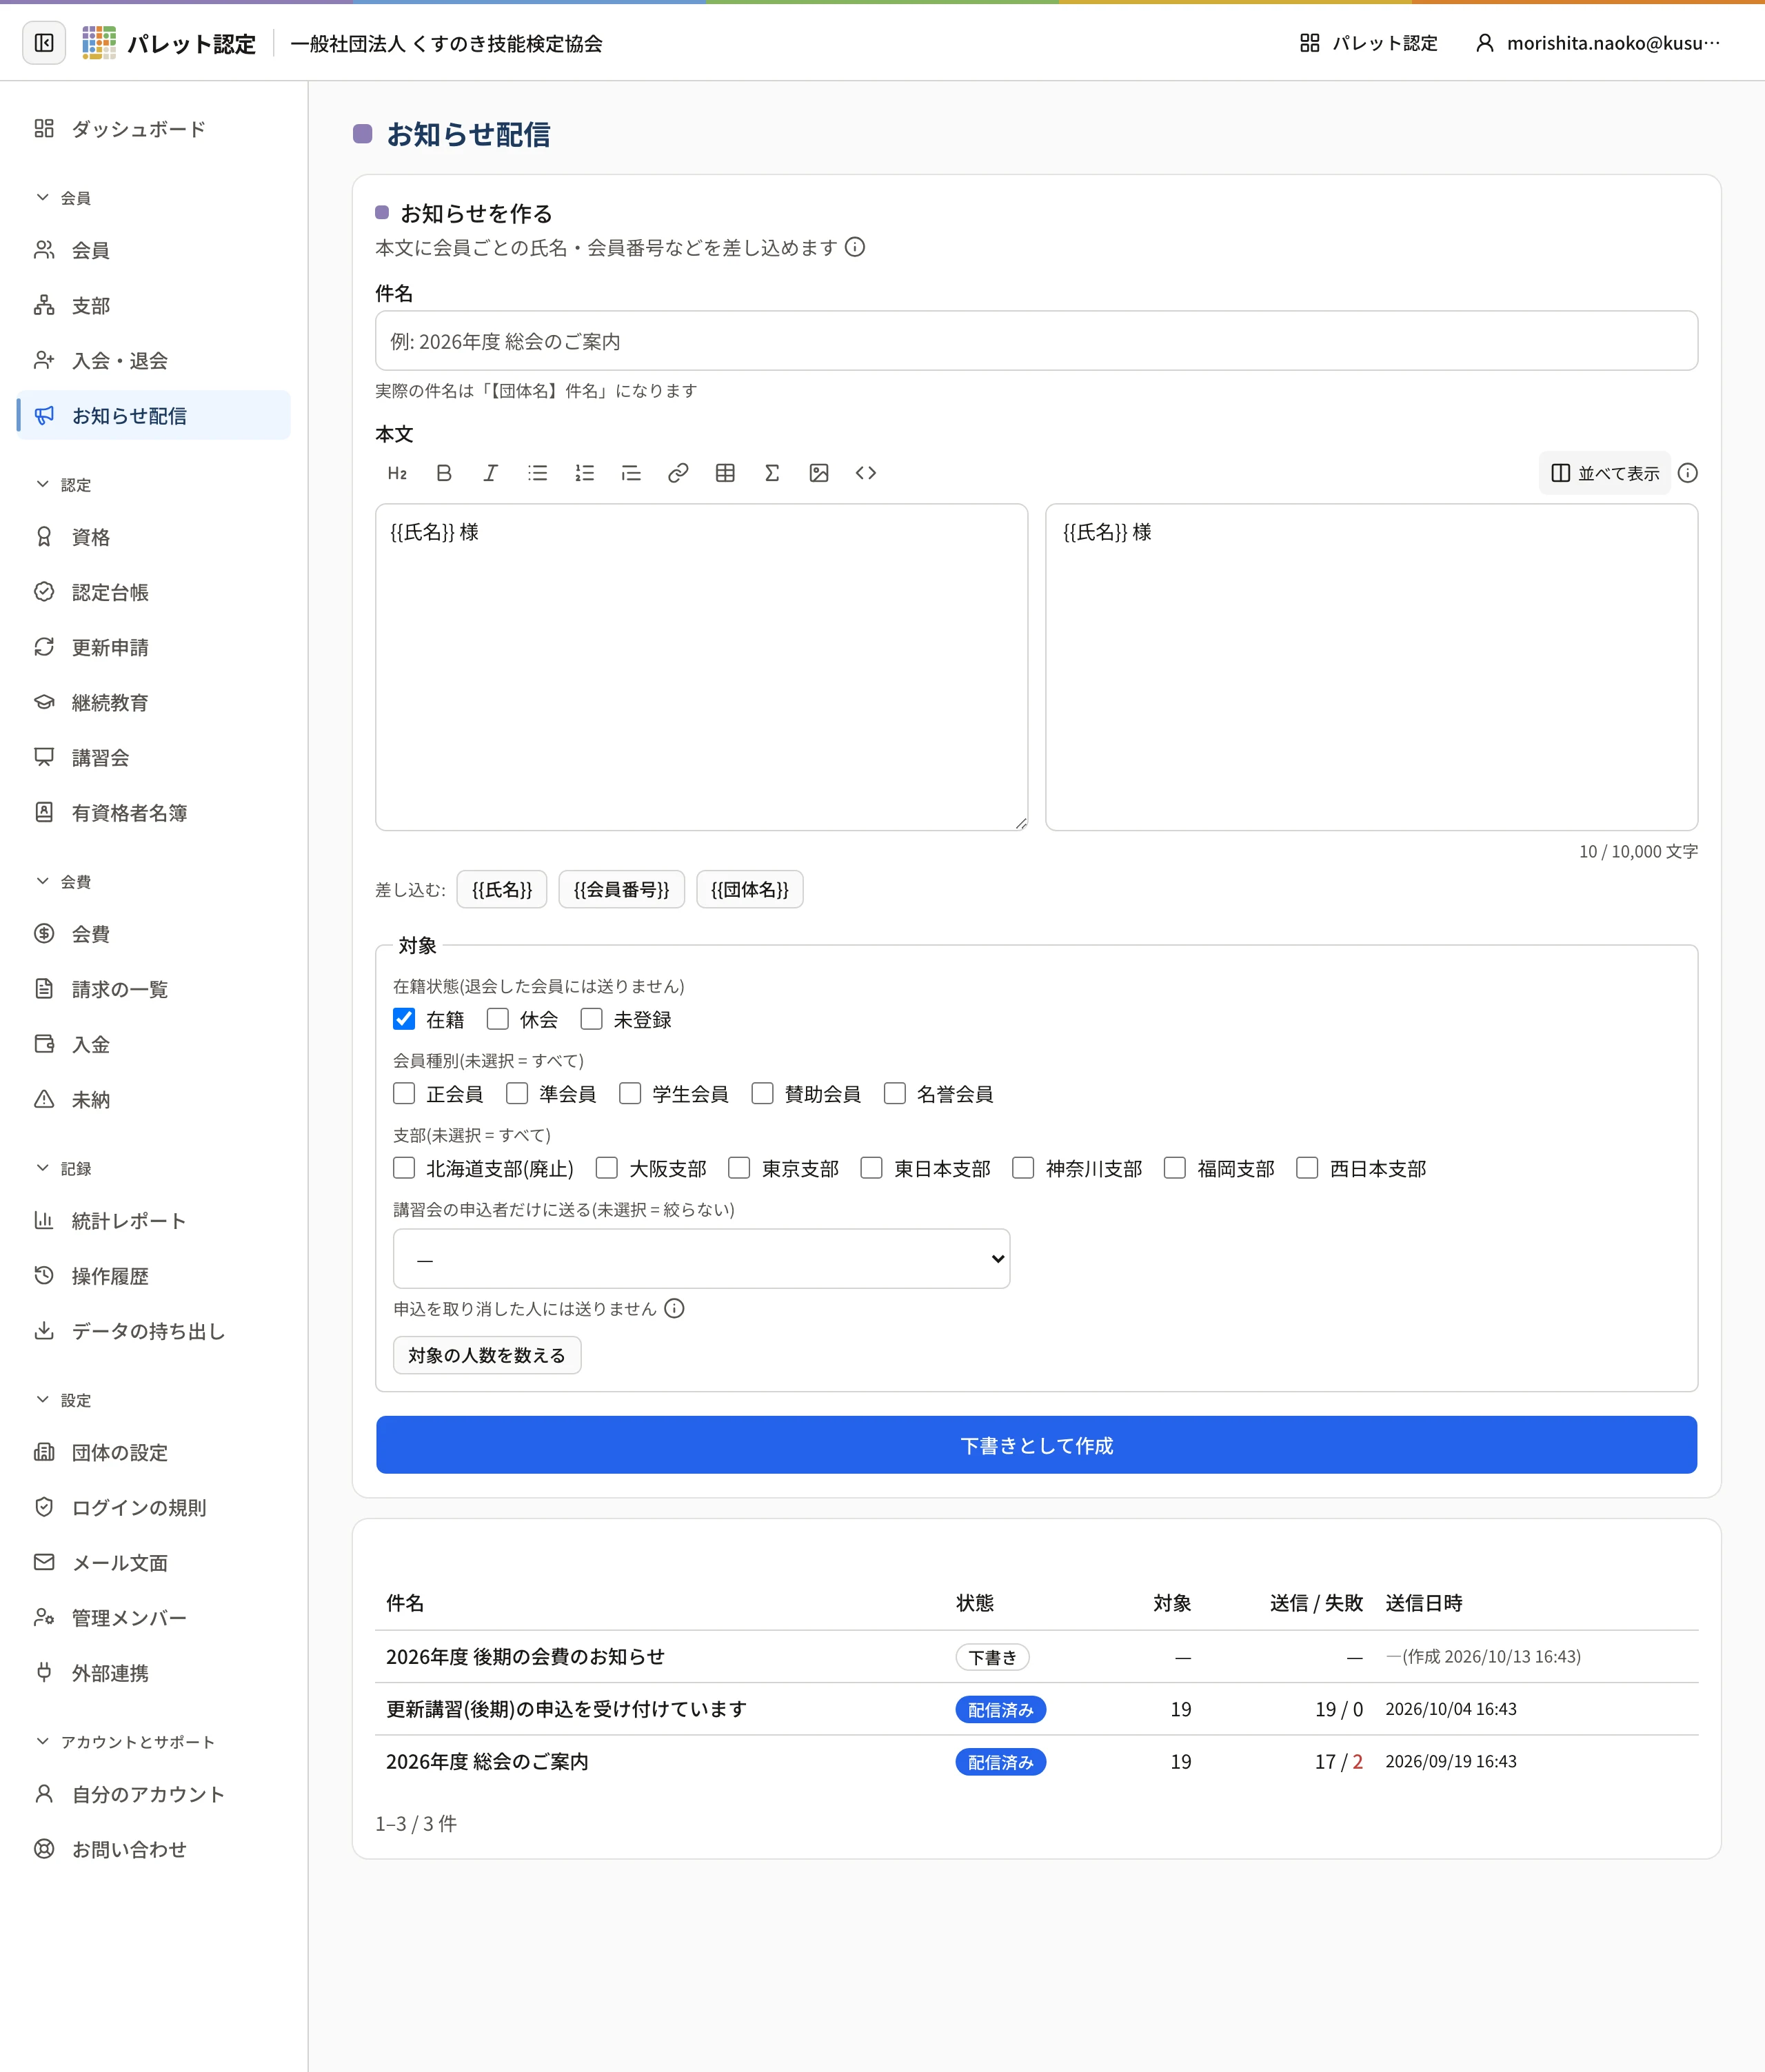Image resolution: width=1765 pixels, height=2072 pixels.
Task: Collapse the 会費 sidebar section
Action: (65, 882)
